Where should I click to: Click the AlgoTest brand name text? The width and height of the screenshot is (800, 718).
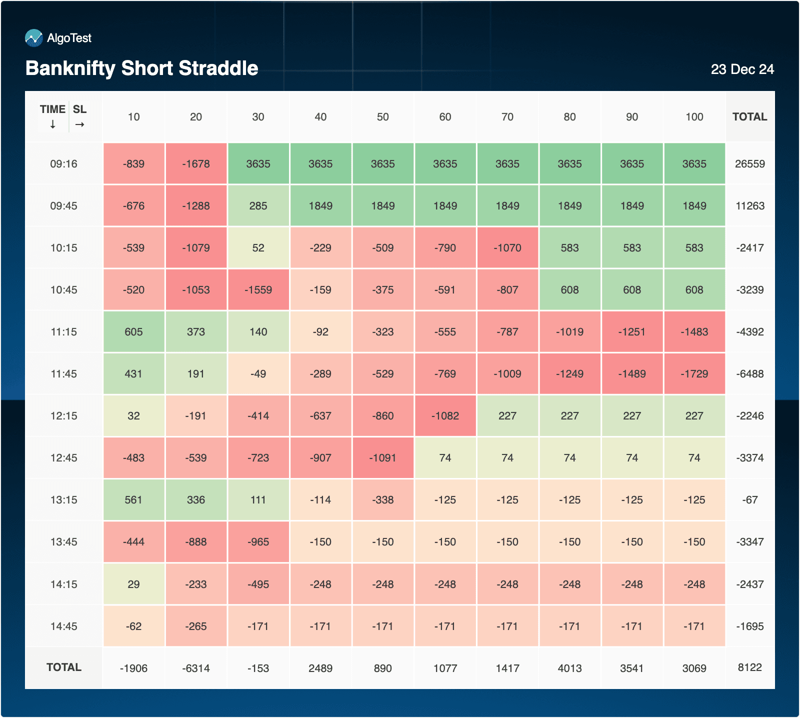pos(69,38)
